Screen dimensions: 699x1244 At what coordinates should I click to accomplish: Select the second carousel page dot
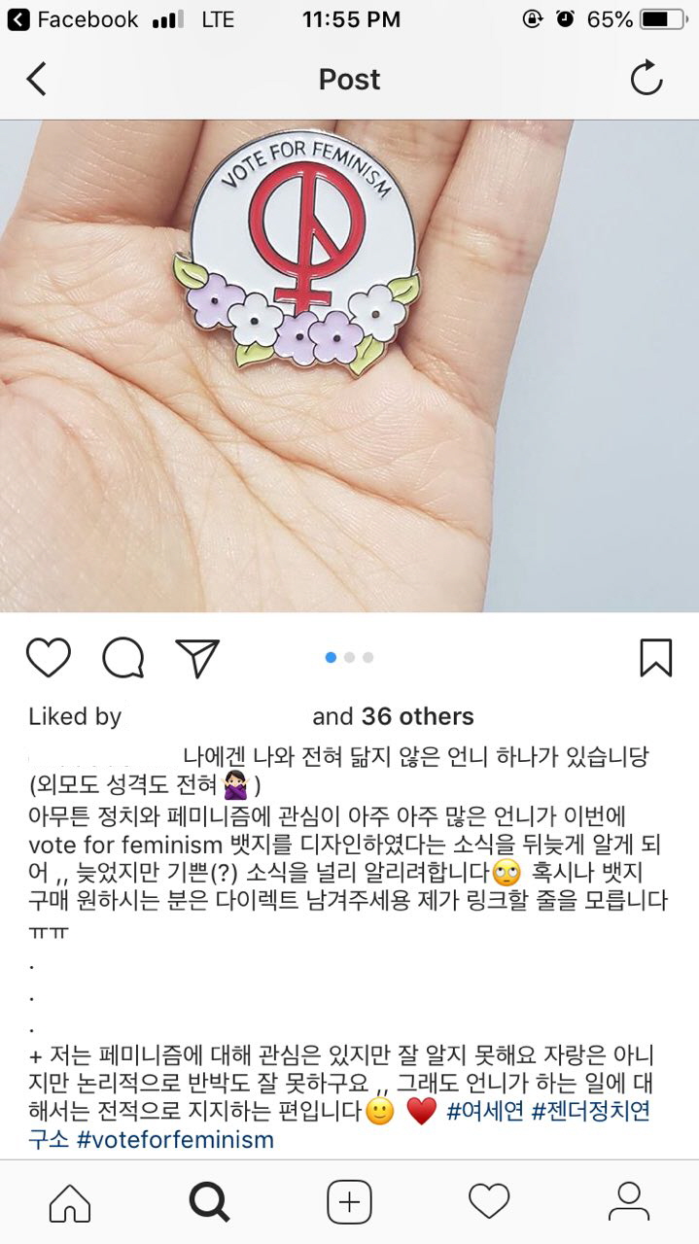(350, 658)
